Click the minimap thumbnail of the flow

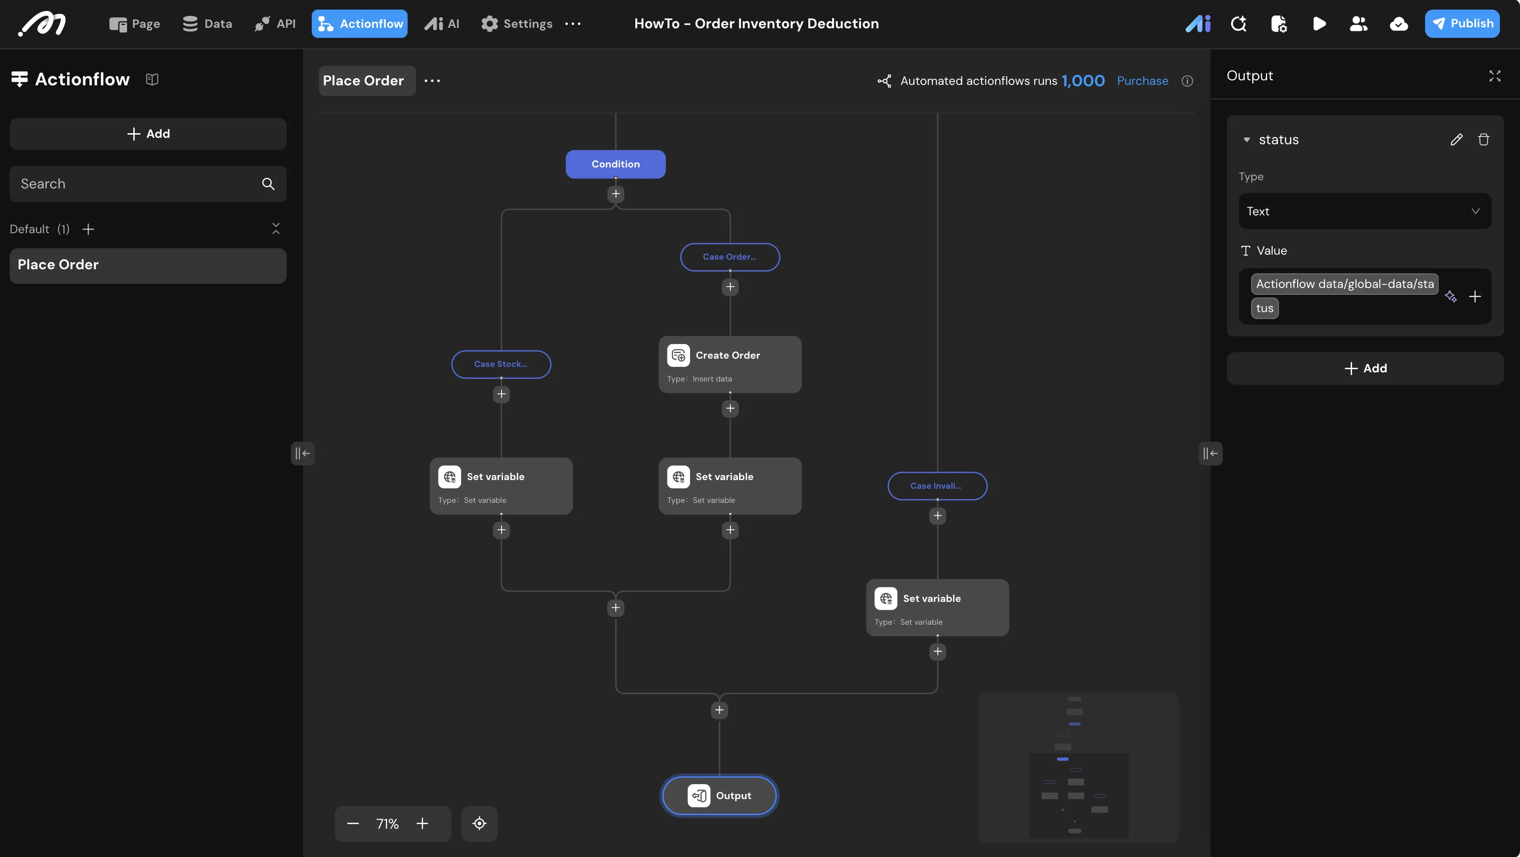1079,767
